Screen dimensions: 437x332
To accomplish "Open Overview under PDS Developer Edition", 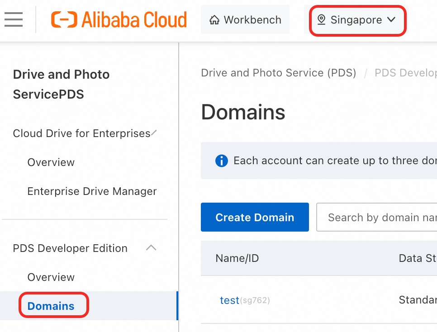I will pyautogui.click(x=51, y=277).
